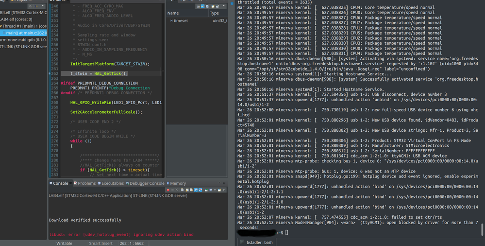Switch to the Debugger Console tab
The height and width of the screenshot is (246, 485).
pos(145,183)
